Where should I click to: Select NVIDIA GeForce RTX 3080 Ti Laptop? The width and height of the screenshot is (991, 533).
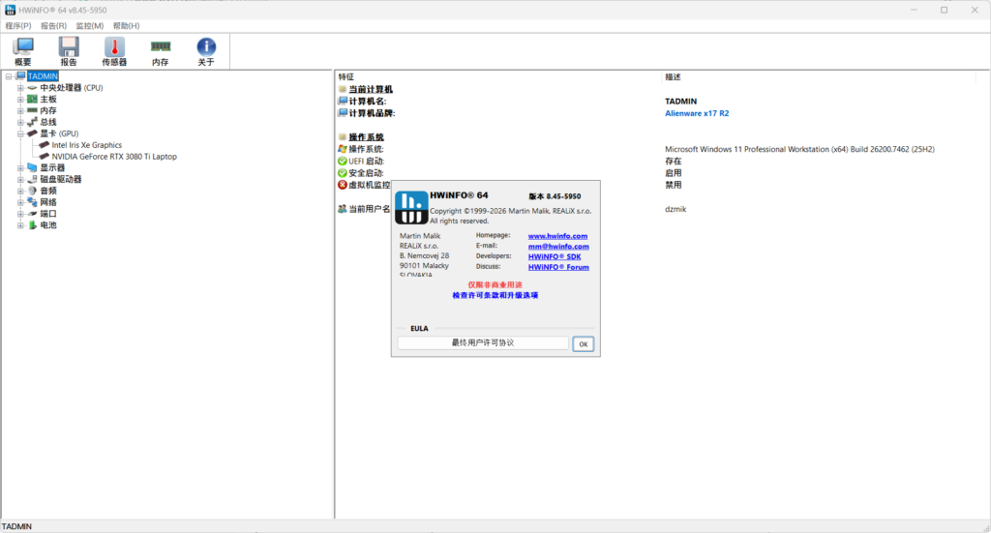(x=114, y=157)
